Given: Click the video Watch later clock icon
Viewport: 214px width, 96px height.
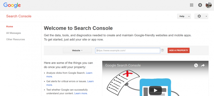Looking at the screenshot, I should click(x=196, y=65).
